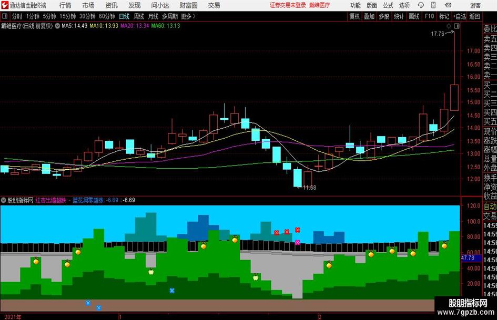Click the MA60: 13.13 indicator label
The image size is (497, 320).
point(166,26)
